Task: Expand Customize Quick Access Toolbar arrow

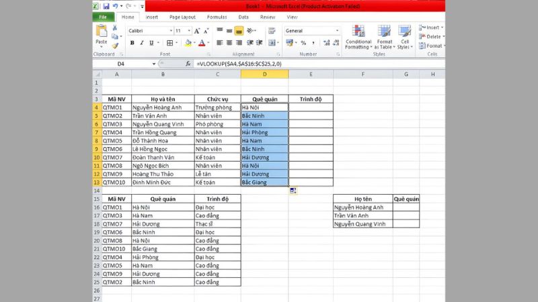Action: coord(143,6)
